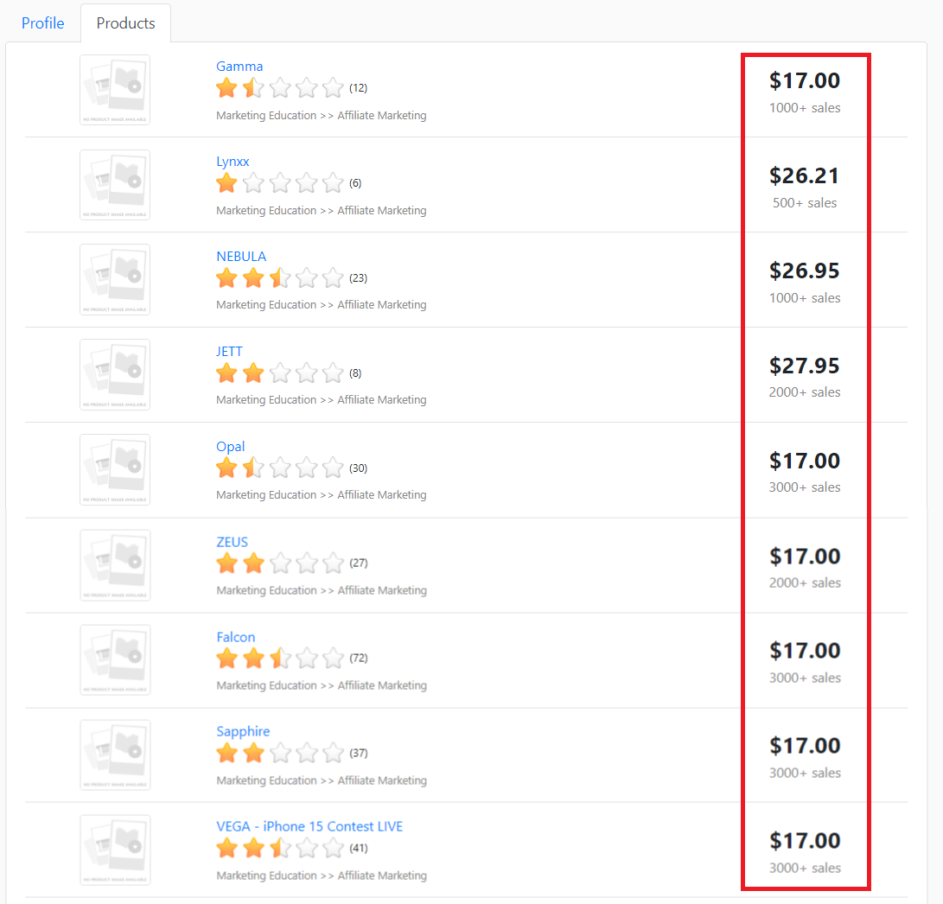
Task: Click NEBULA's review count of 23
Action: coord(358,277)
